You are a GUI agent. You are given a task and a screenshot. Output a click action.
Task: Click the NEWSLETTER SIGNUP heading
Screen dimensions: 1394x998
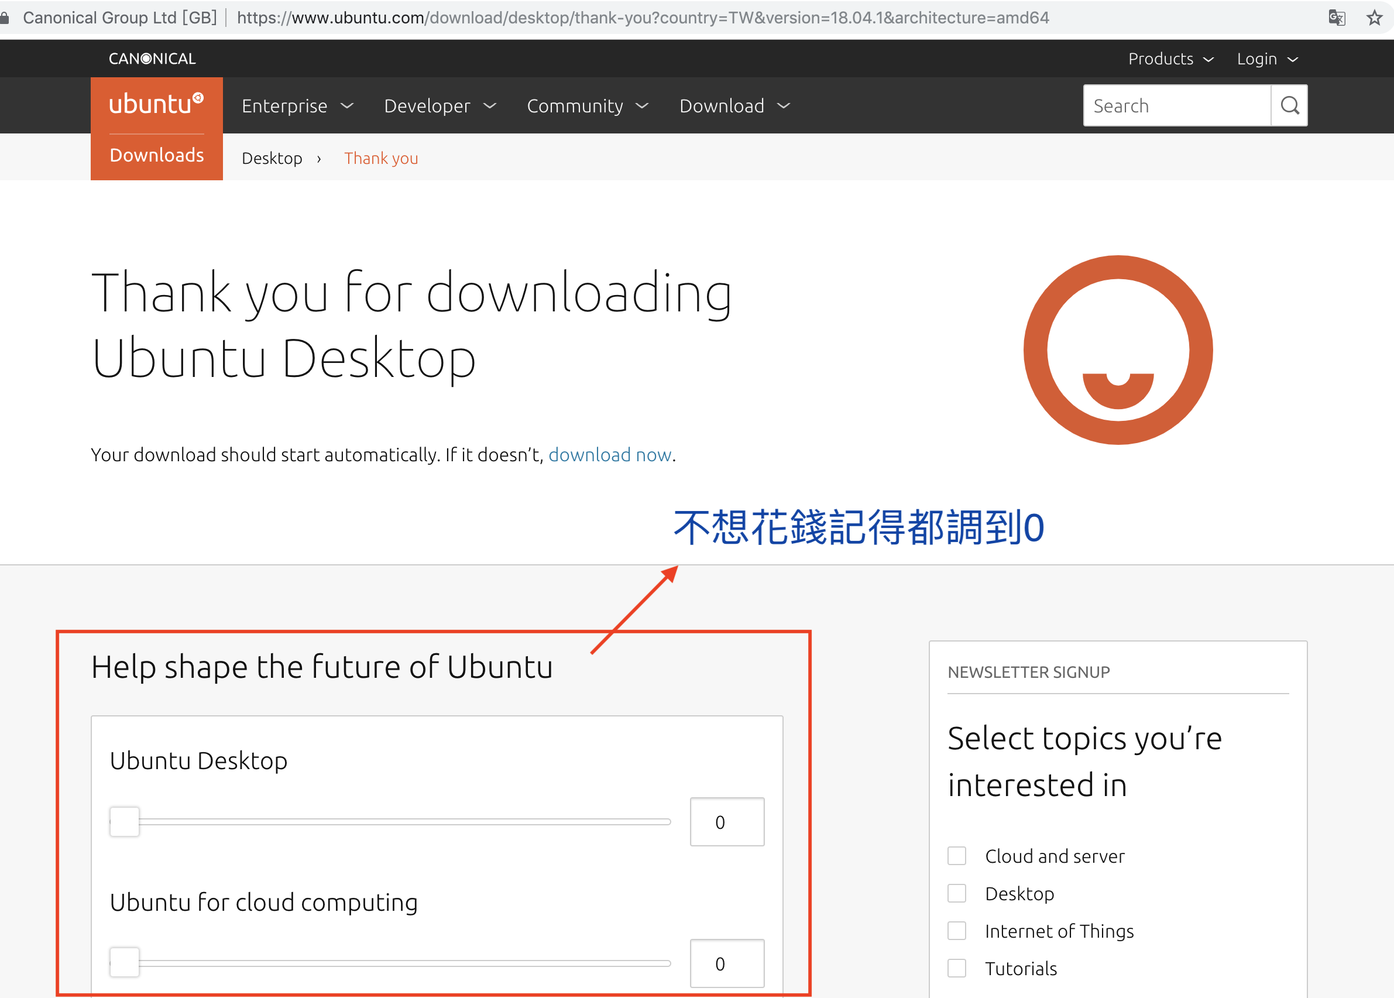pyautogui.click(x=1028, y=672)
